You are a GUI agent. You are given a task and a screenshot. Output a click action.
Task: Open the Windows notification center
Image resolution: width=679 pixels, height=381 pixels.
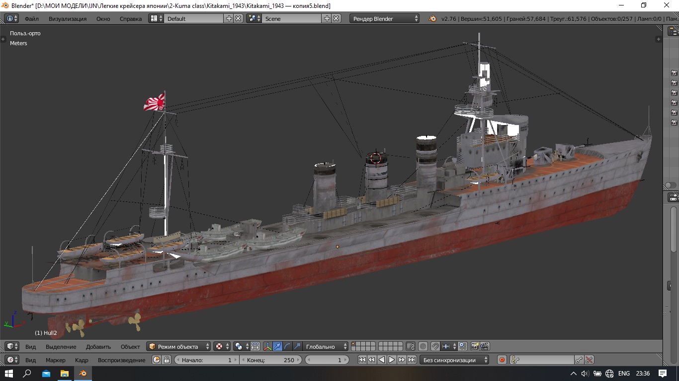coord(663,373)
